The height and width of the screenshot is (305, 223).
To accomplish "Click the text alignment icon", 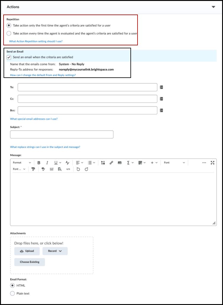I will point(77,163).
